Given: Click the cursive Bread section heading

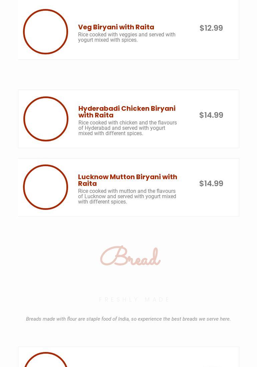Looking at the screenshot, I should click(130, 257).
